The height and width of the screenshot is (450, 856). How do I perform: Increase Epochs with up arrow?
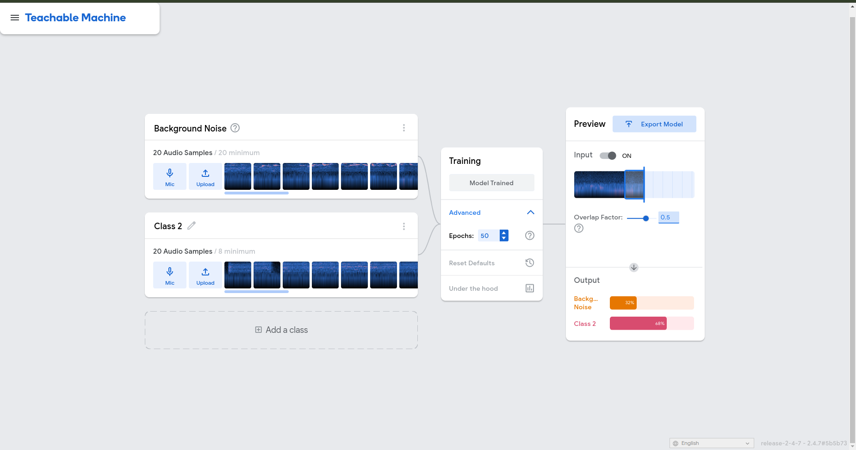coord(504,232)
